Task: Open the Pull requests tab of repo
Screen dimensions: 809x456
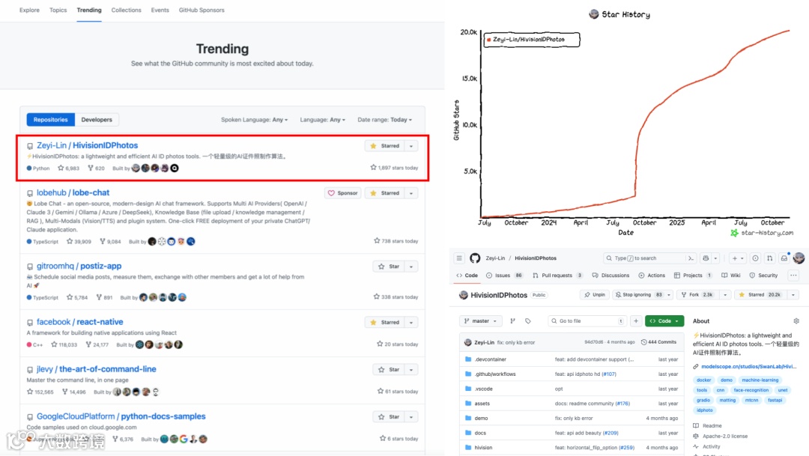Action: pos(558,276)
